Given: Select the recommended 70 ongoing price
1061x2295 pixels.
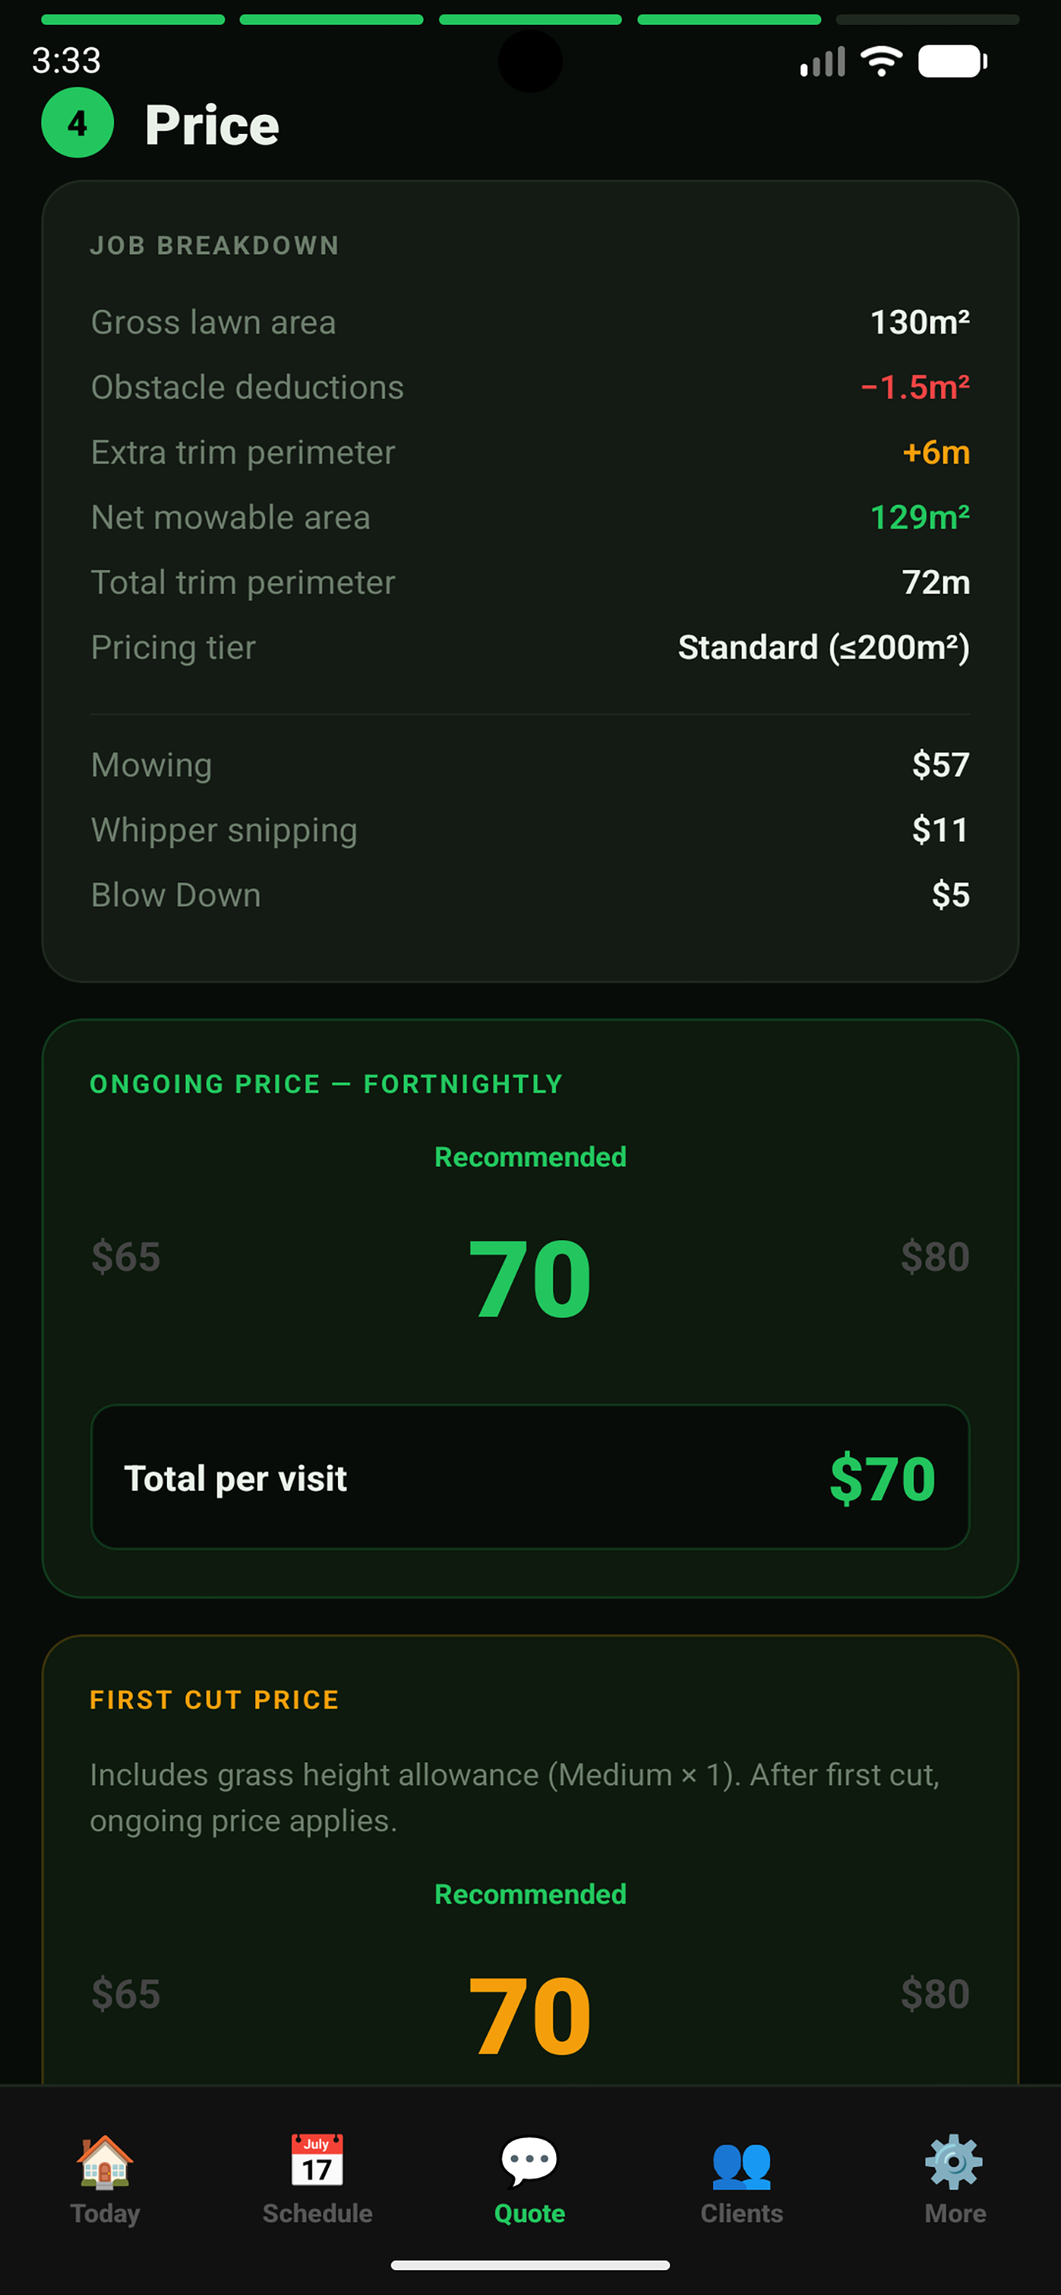Looking at the screenshot, I should 530,1280.
